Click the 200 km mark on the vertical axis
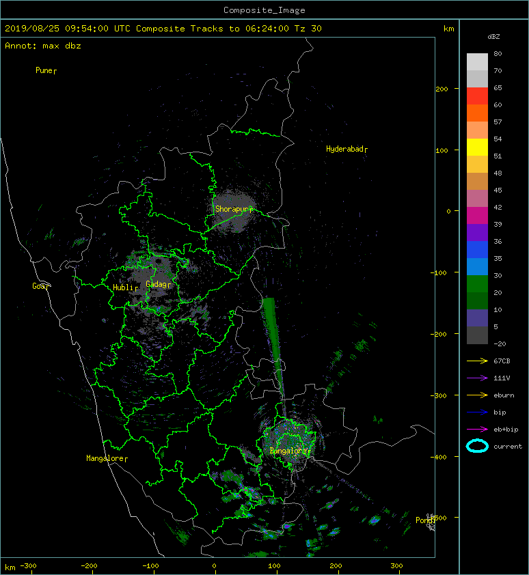This screenshot has height=575, width=529. coord(442,89)
